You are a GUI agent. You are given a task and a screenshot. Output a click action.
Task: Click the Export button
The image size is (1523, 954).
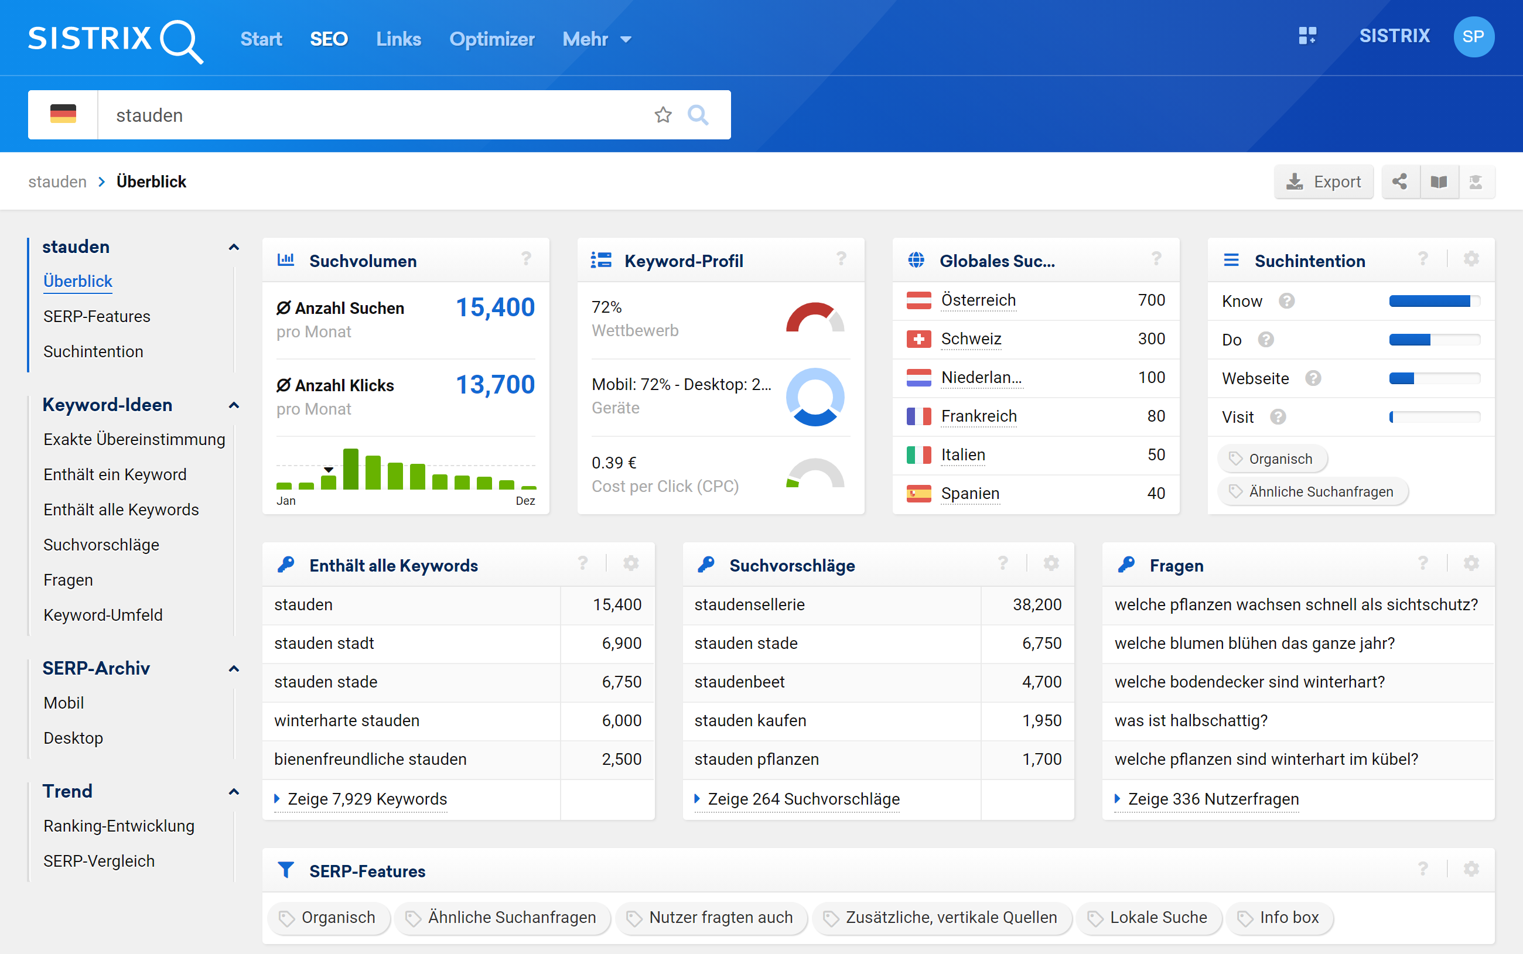pos(1323,182)
